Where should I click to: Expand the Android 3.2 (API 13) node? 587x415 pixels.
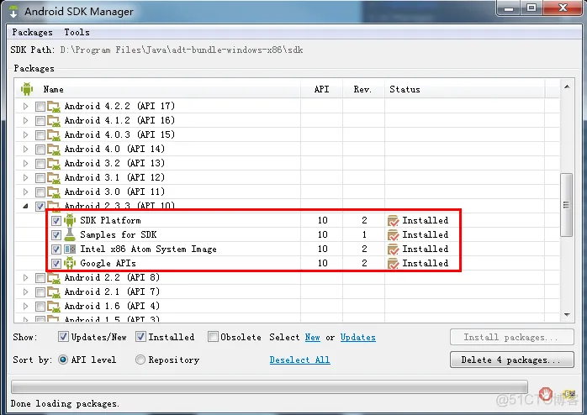[25, 163]
